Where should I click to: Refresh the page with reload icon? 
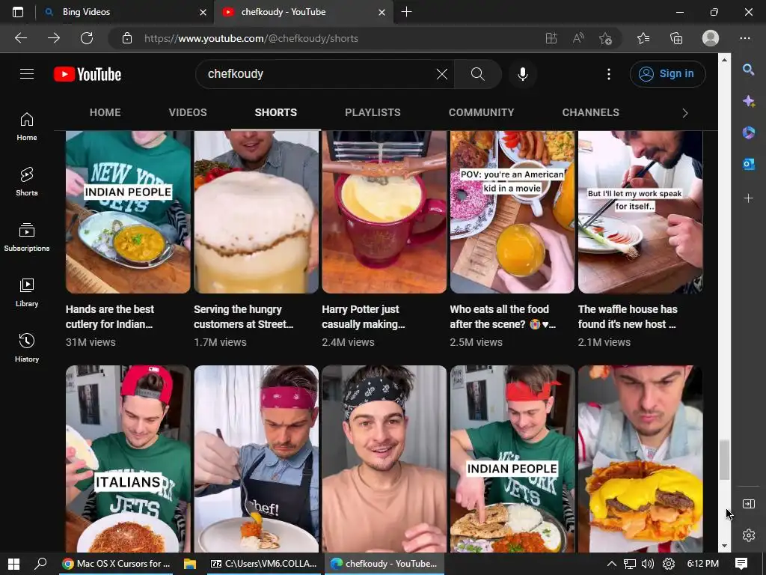click(x=87, y=38)
